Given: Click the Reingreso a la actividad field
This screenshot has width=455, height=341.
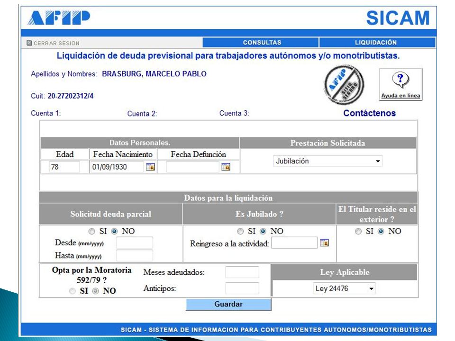Looking at the screenshot, I should coord(294,242).
